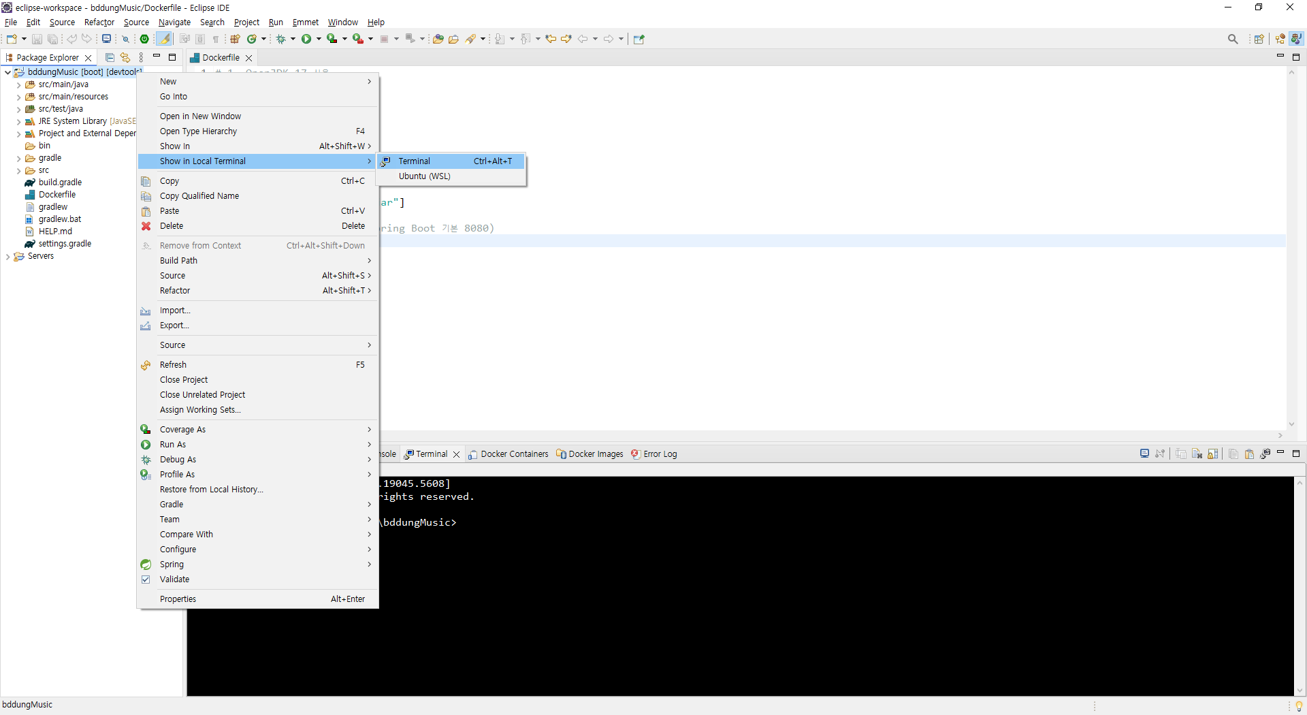The height and width of the screenshot is (715, 1307).
Task: Select build.gradle in Package Explorer
Action: [x=60, y=182]
